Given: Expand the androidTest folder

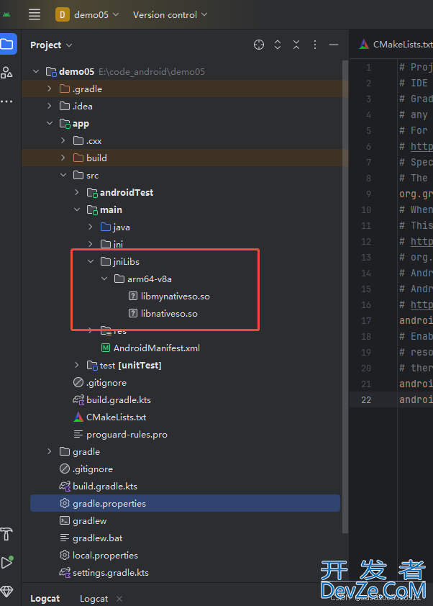Looking at the screenshot, I should pyautogui.click(x=77, y=192).
